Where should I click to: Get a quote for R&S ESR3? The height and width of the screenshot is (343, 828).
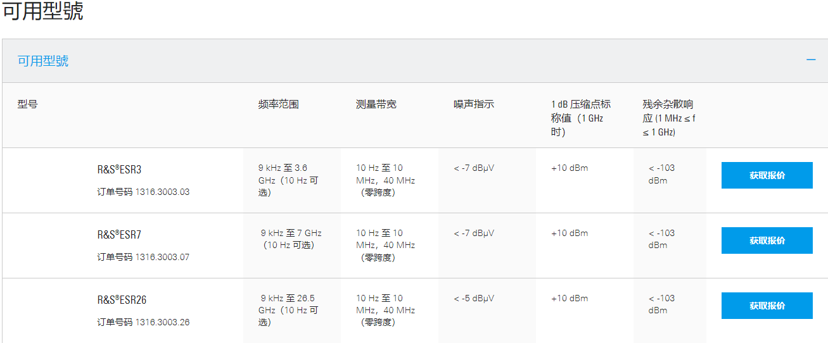tap(767, 175)
